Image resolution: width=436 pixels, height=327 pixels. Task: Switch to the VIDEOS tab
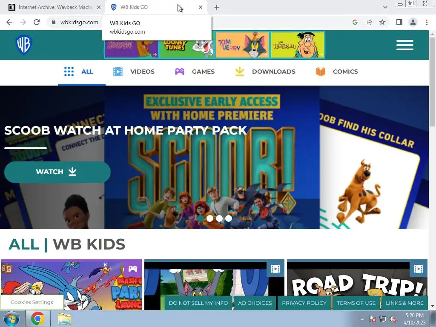[134, 72]
